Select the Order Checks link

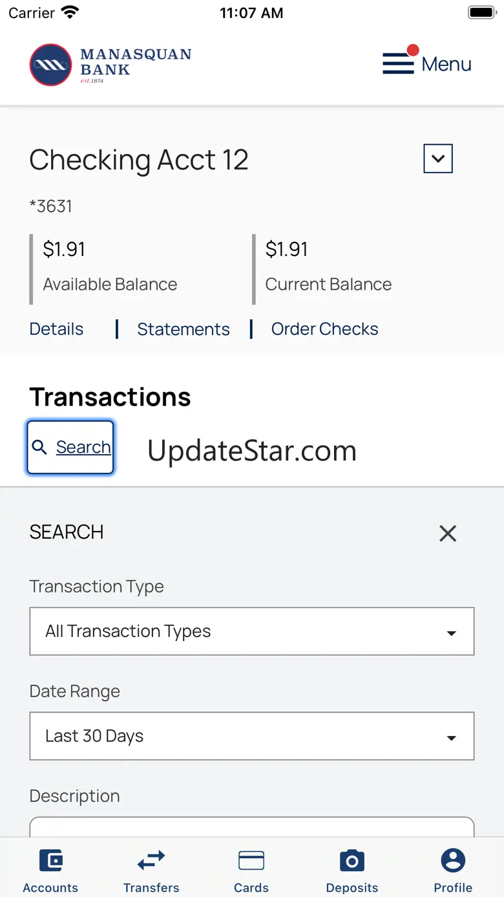(324, 329)
